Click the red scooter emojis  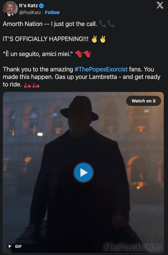coord(32,85)
